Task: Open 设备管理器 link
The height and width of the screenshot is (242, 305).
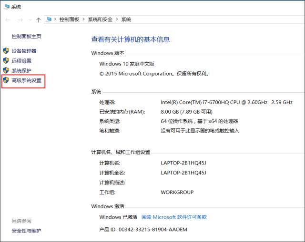Action: 24,51
